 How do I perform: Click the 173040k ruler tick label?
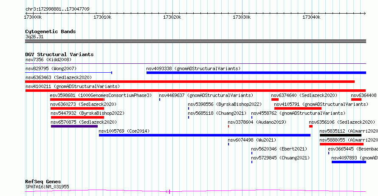pyautogui.click(x=311, y=17)
